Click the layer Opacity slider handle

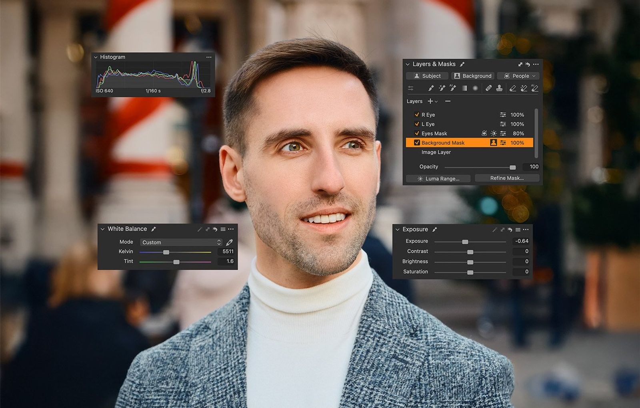[x=513, y=167]
